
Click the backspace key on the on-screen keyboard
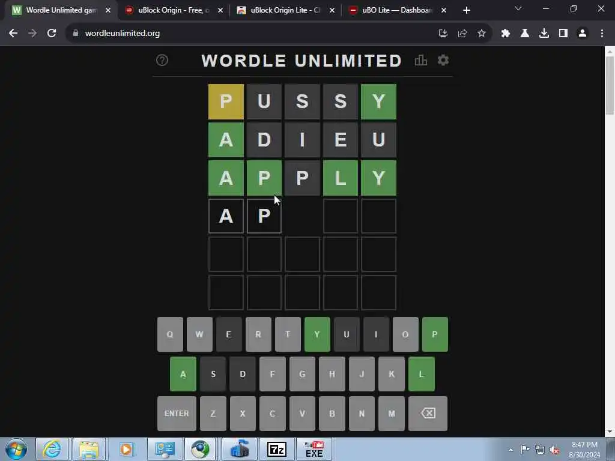pyautogui.click(x=428, y=413)
